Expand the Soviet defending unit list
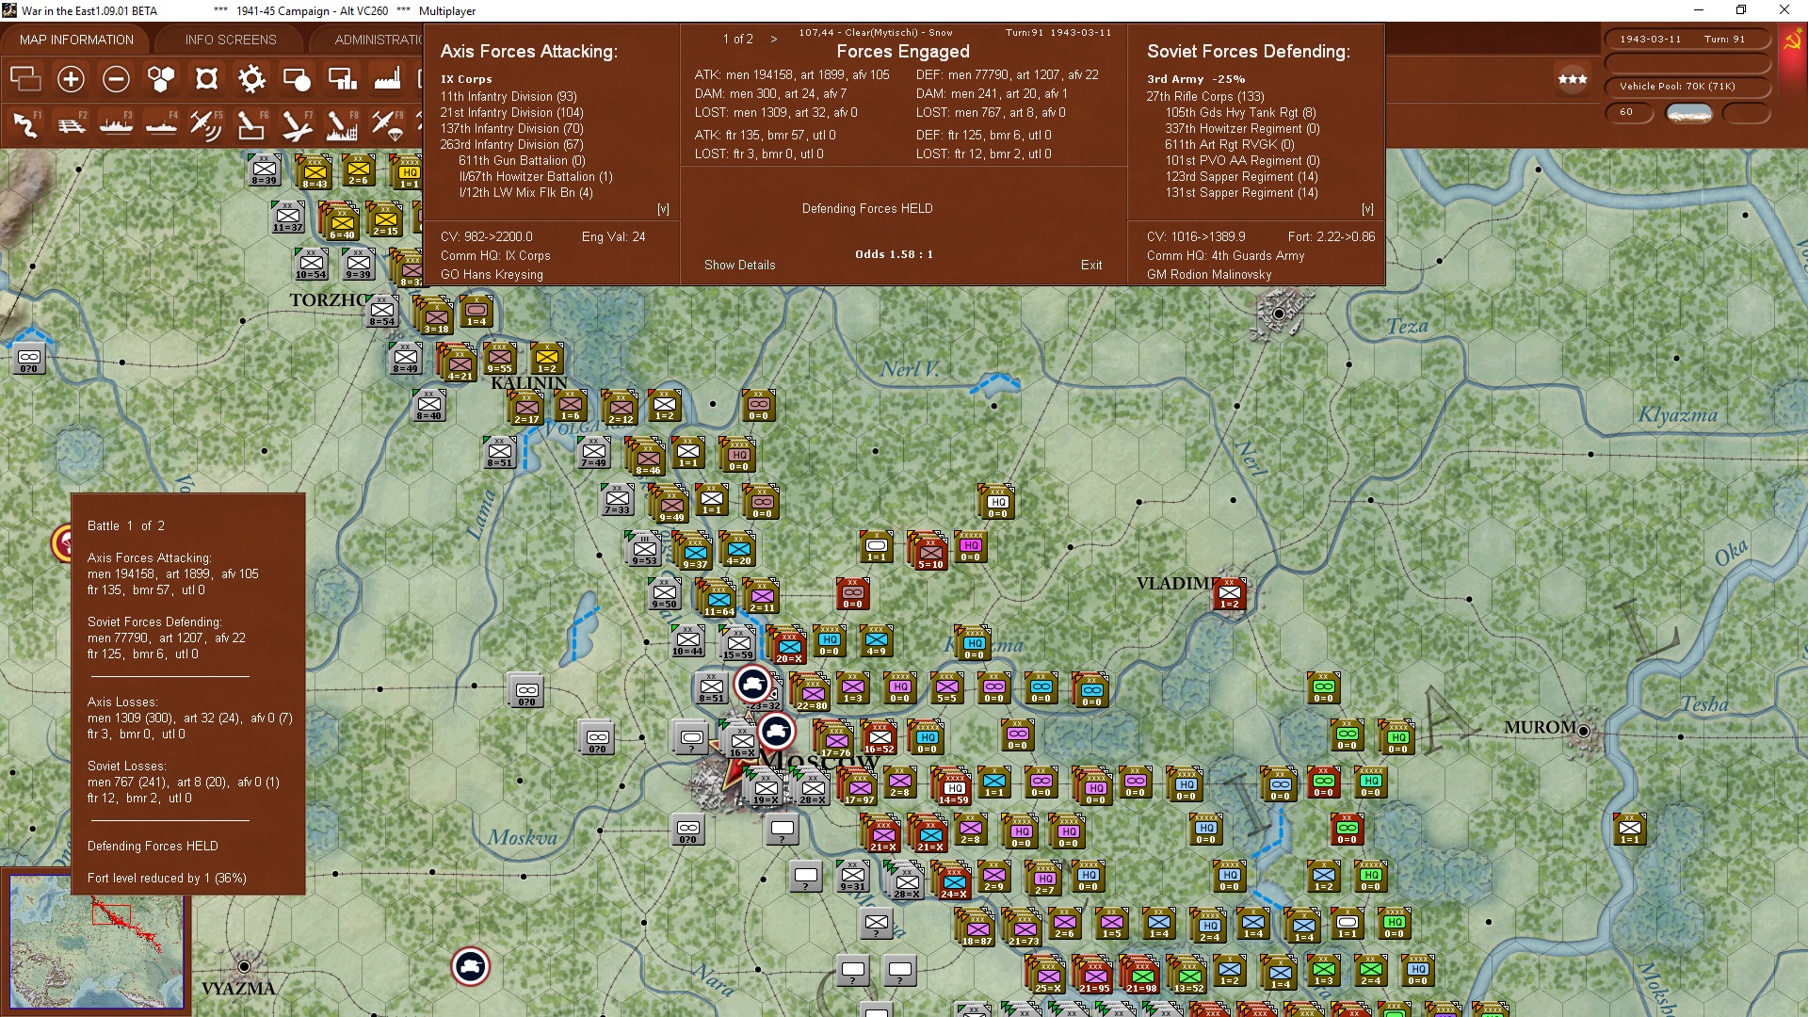 pyautogui.click(x=1367, y=209)
